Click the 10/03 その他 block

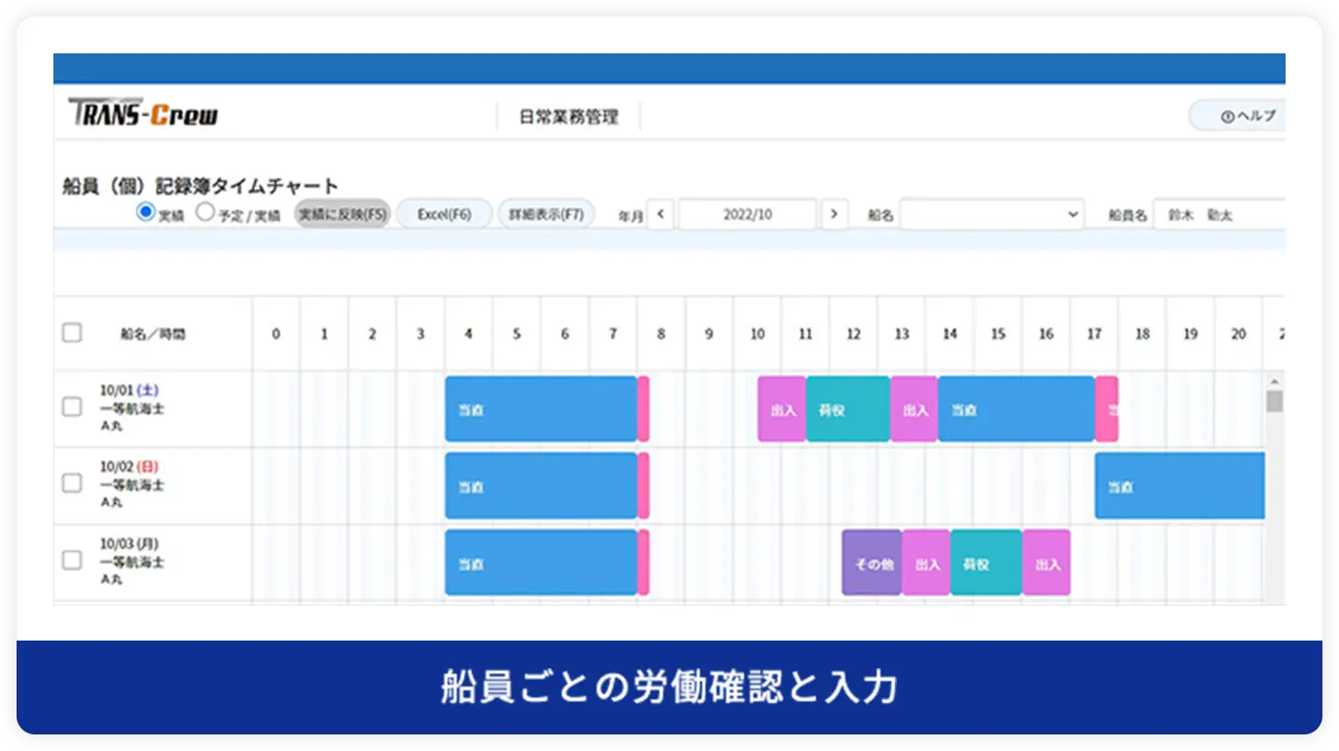point(872,562)
